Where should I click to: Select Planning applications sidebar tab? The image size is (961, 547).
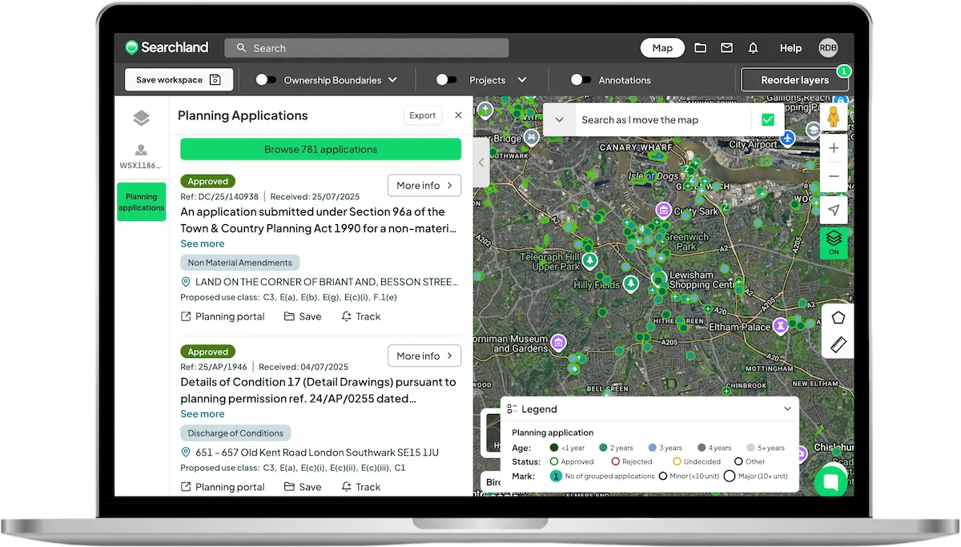pyautogui.click(x=141, y=202)
